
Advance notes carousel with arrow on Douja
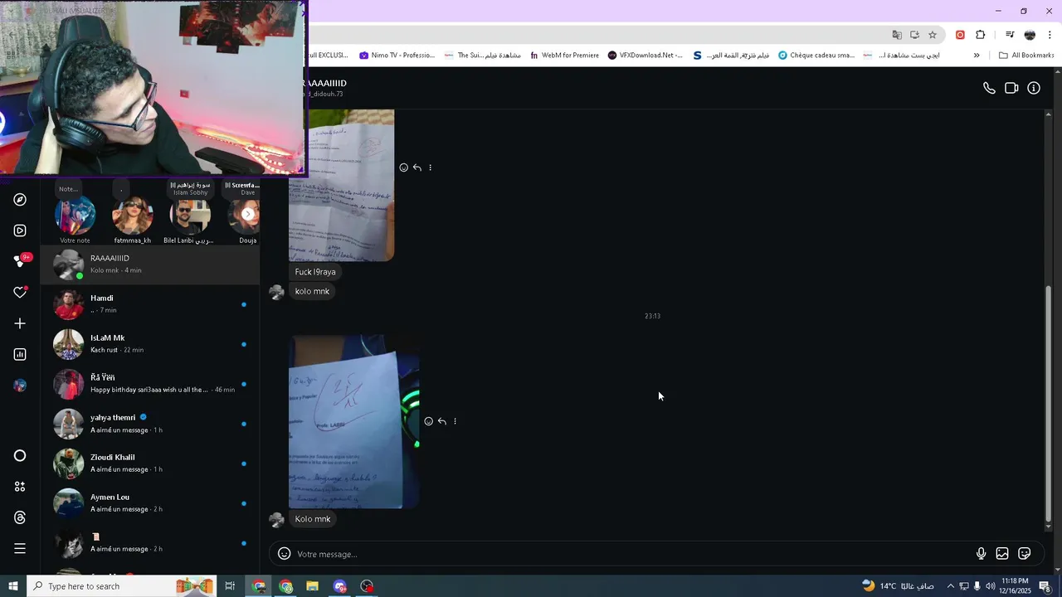(247, 214)
